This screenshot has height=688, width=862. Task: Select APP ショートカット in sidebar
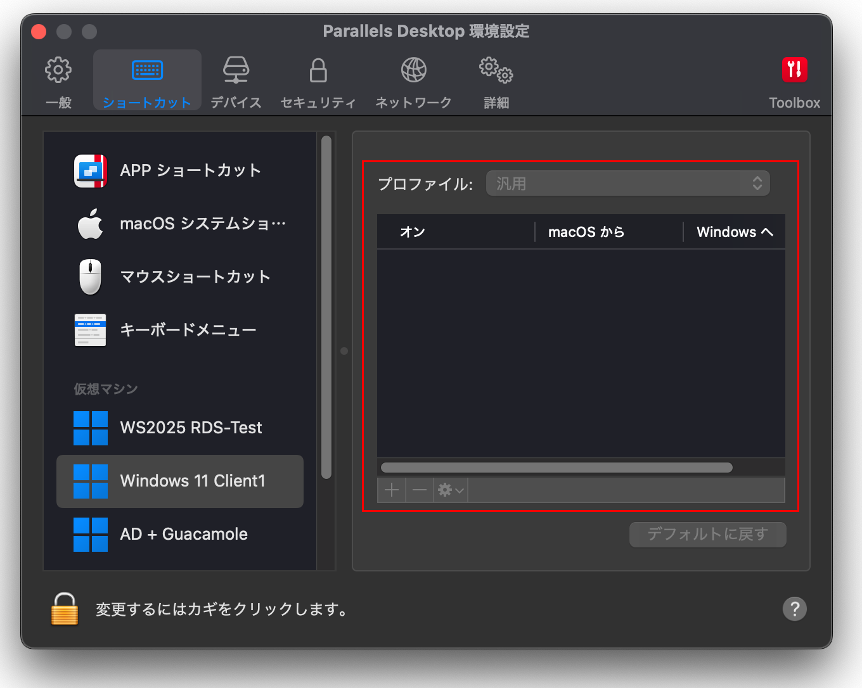[x=180, y=170]
